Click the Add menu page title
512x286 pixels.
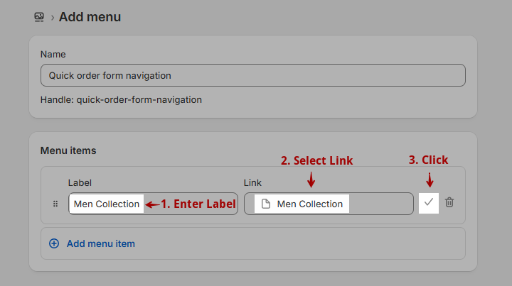point(90,17)
